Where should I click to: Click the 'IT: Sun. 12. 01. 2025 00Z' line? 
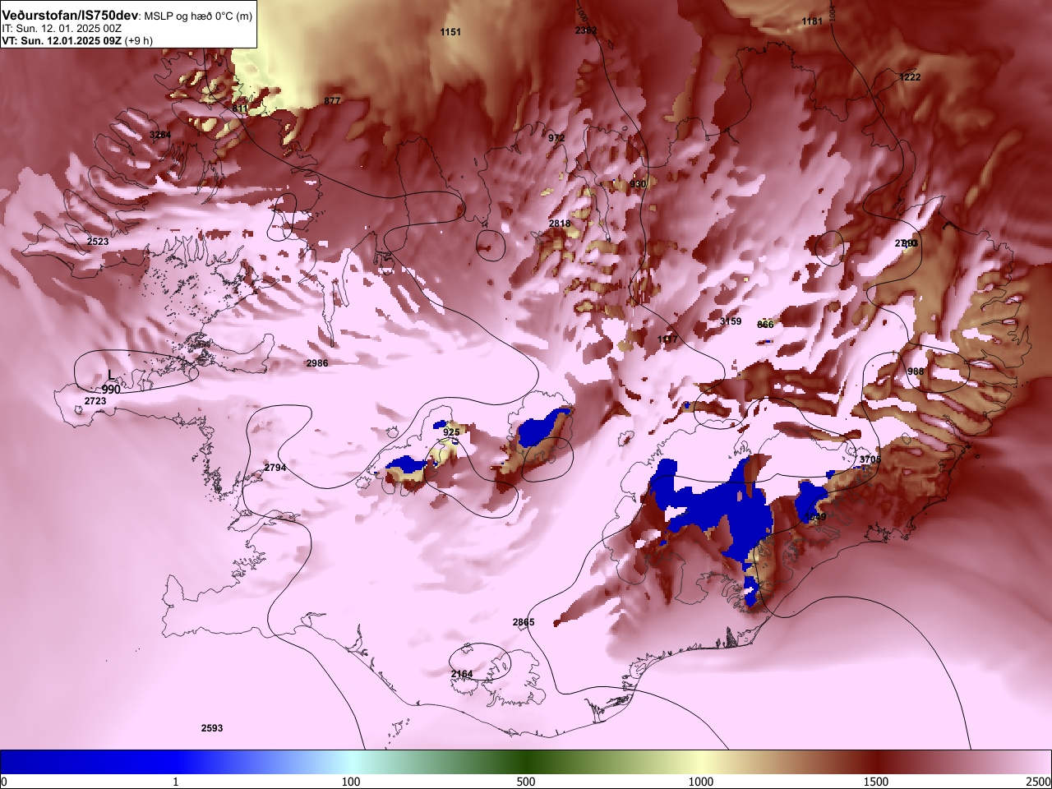[x=62, y=29]
